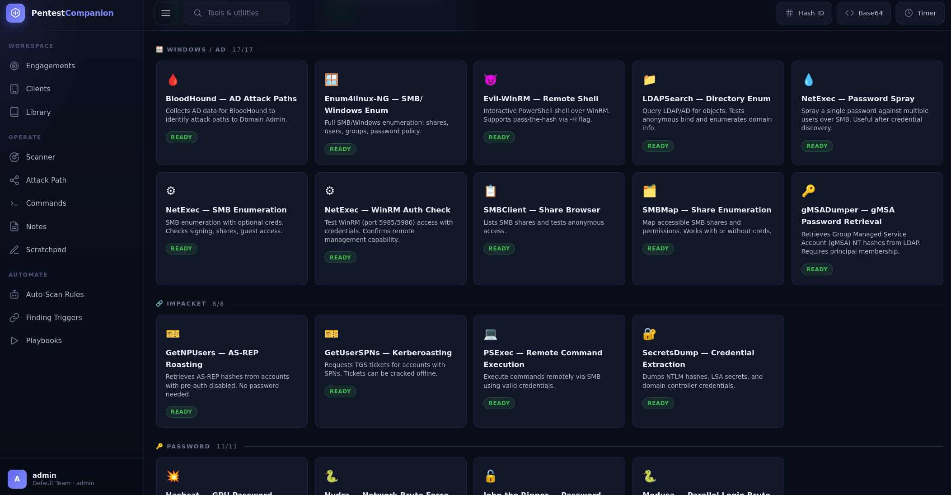Click the IMPACKET section header
This screenshot has width=951, height=495.
[x=186, y=304]
